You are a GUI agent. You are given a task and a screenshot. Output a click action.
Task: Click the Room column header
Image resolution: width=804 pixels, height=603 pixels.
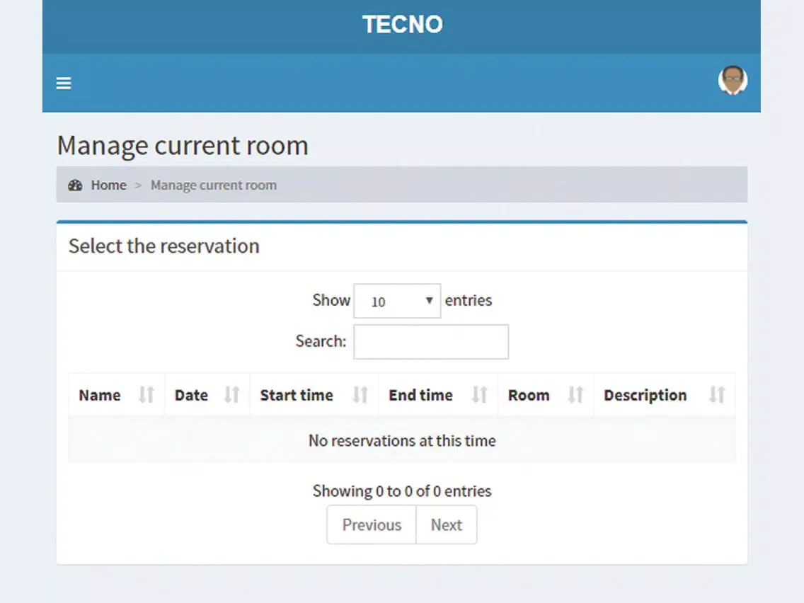546,395
